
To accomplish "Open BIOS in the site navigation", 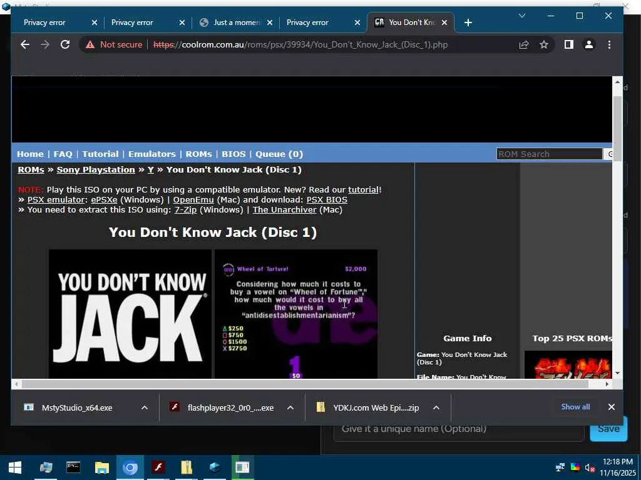I will [233, 154].
